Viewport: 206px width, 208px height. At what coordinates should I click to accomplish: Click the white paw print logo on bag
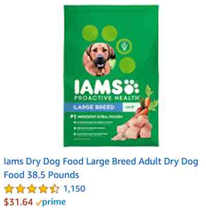pos(131,87)
